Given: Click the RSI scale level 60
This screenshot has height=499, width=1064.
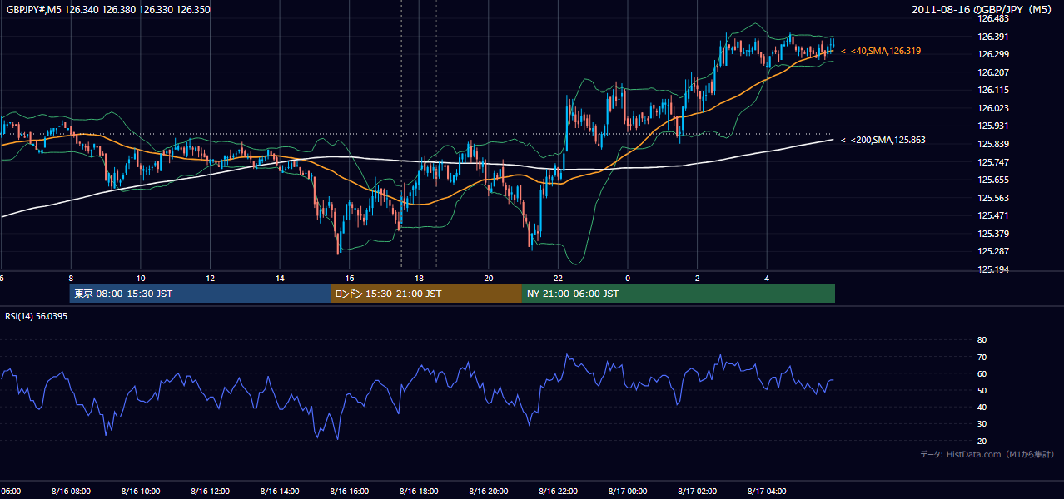Looking at the screenshot, I should coord(982,373).
